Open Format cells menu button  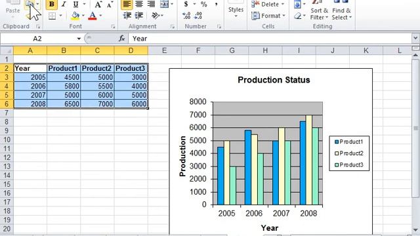point(268,16)
